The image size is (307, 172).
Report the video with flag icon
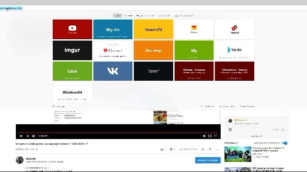pos(210,150)
